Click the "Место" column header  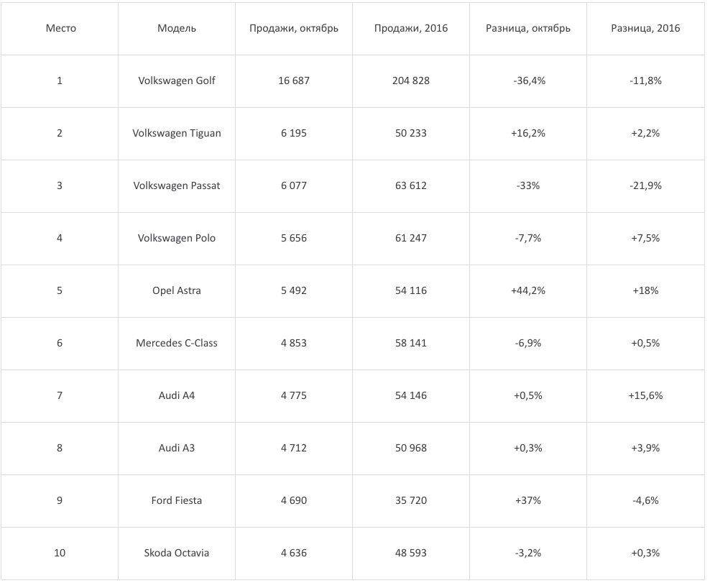click(x=60, y=29)
